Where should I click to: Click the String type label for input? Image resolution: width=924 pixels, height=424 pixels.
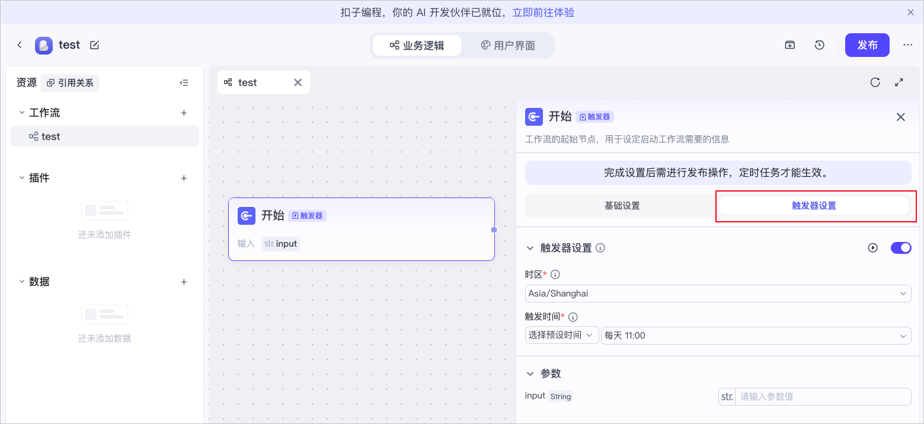click(x=561, y=397)
